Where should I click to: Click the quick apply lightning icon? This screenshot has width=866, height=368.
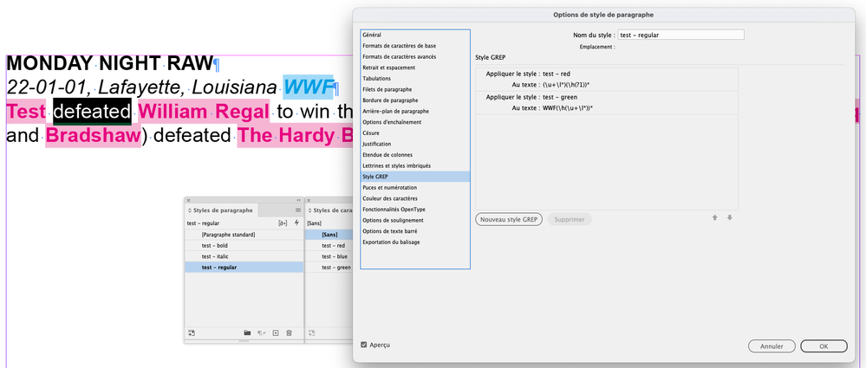click(x=296, y=223)
